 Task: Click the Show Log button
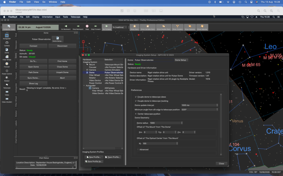coord(33,84)
